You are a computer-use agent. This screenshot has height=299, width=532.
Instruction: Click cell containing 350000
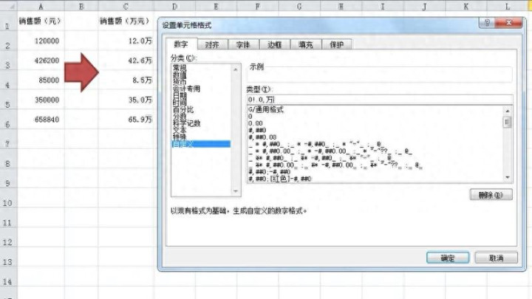[x=41, y=100]
